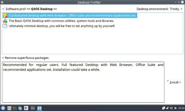Click the window list tray icon
Image resolution: width=185 pixels, height=111 pixels.
click(164, 108)
